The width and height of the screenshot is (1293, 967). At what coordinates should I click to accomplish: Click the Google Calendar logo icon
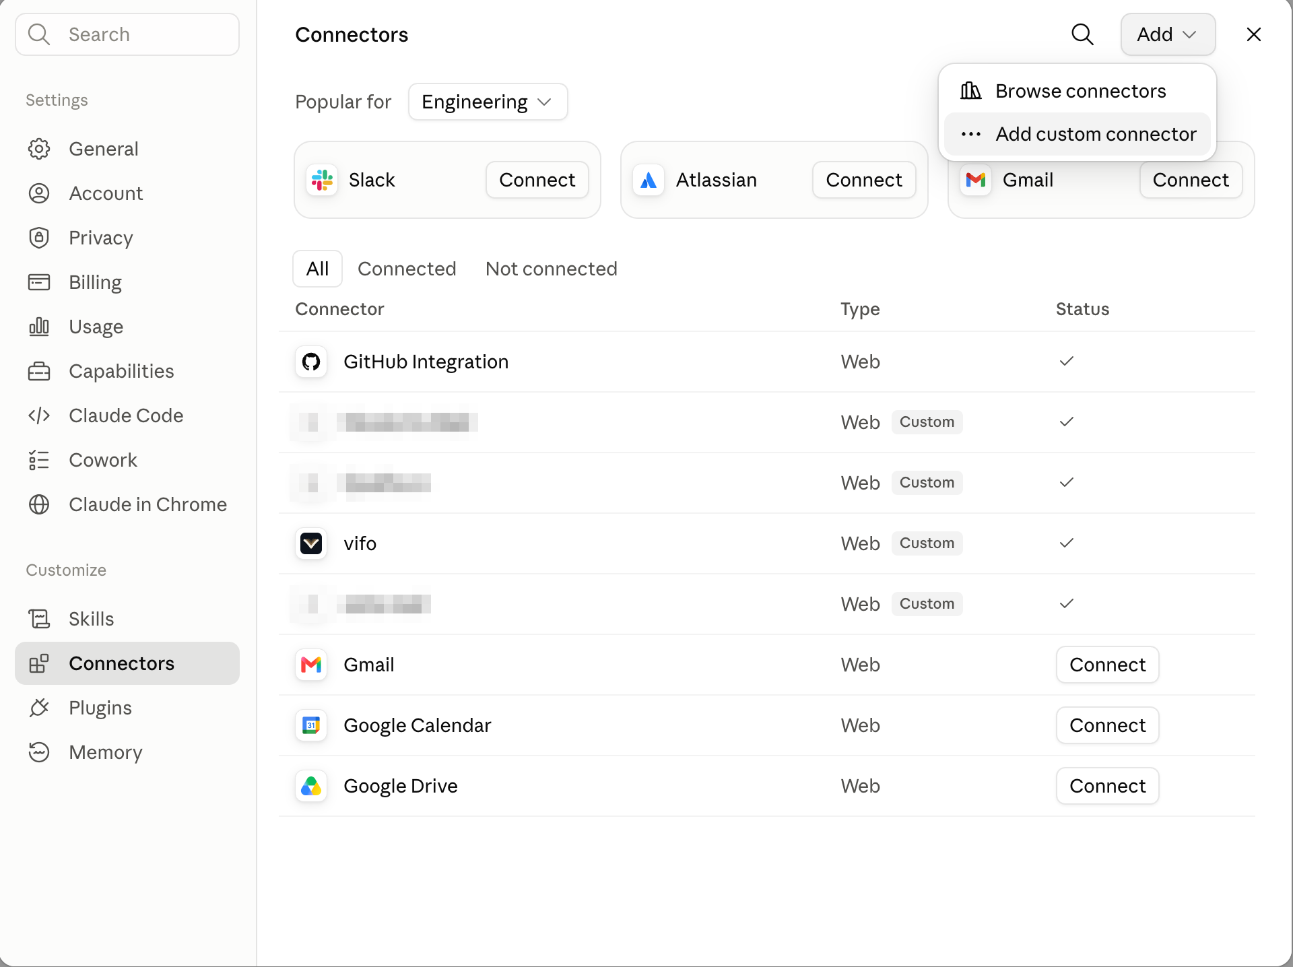point(311,725)
